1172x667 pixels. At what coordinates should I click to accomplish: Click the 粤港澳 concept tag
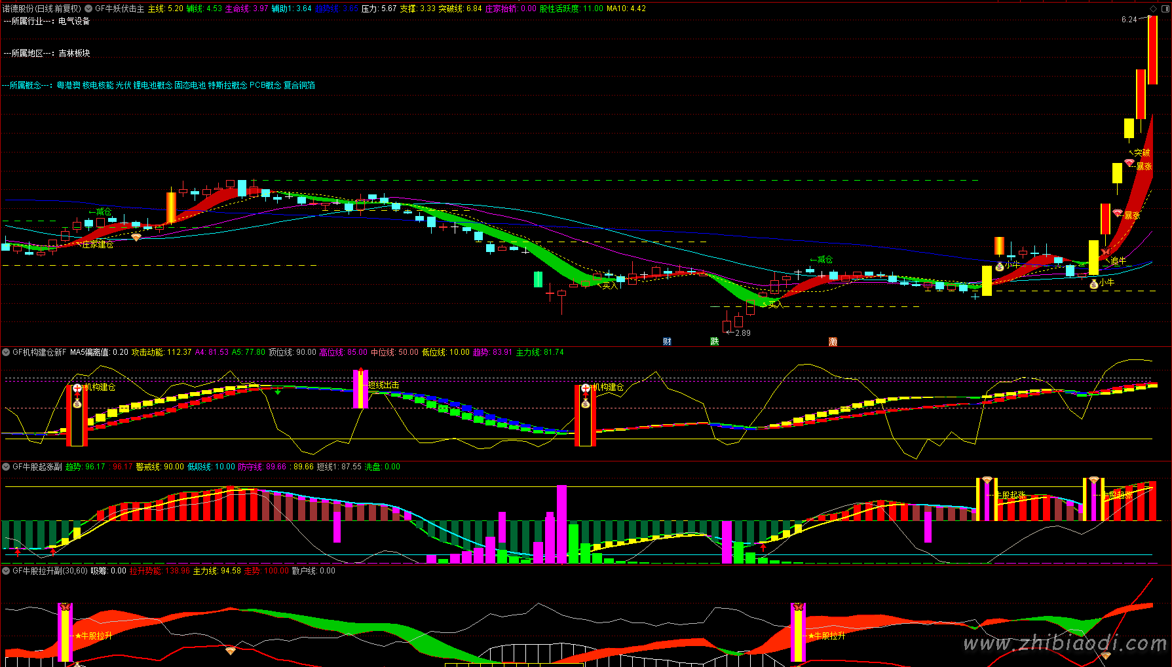point(69,85)
